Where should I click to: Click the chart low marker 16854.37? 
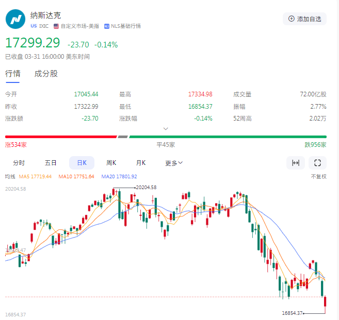(x=292, y=313)
